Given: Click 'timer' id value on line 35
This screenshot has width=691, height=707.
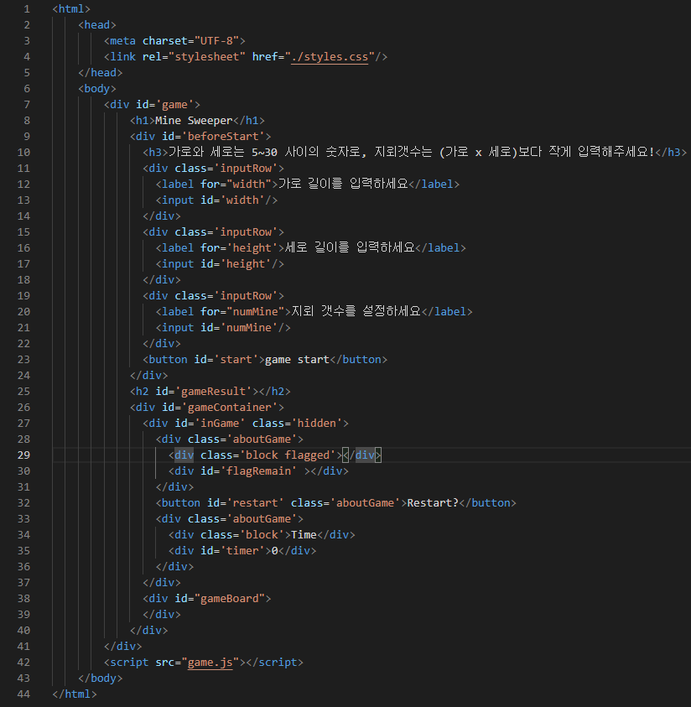Looking at the screenshot, I should tap(242, 550).
